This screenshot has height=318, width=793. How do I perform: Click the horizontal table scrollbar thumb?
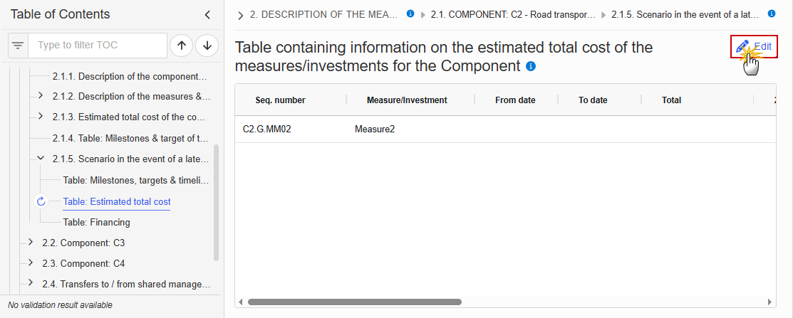point(355,302)
